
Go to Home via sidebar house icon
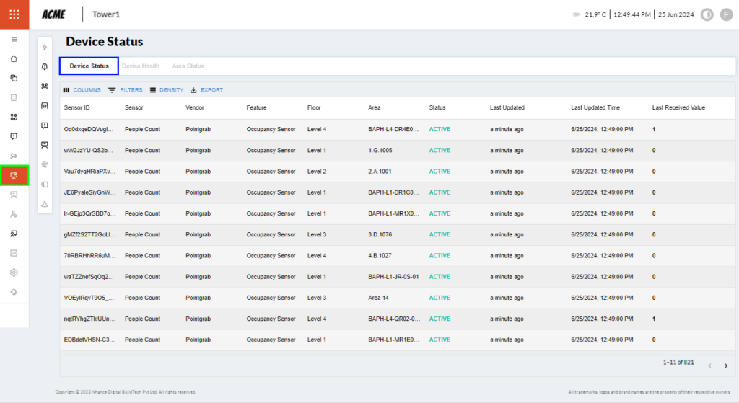(14, 58)
